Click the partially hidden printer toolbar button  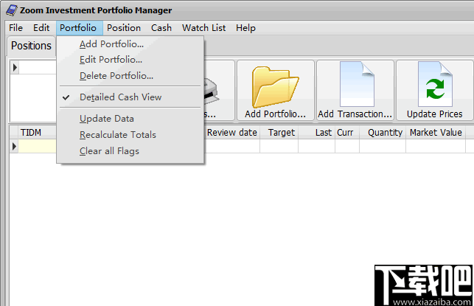tap(219, 90)
